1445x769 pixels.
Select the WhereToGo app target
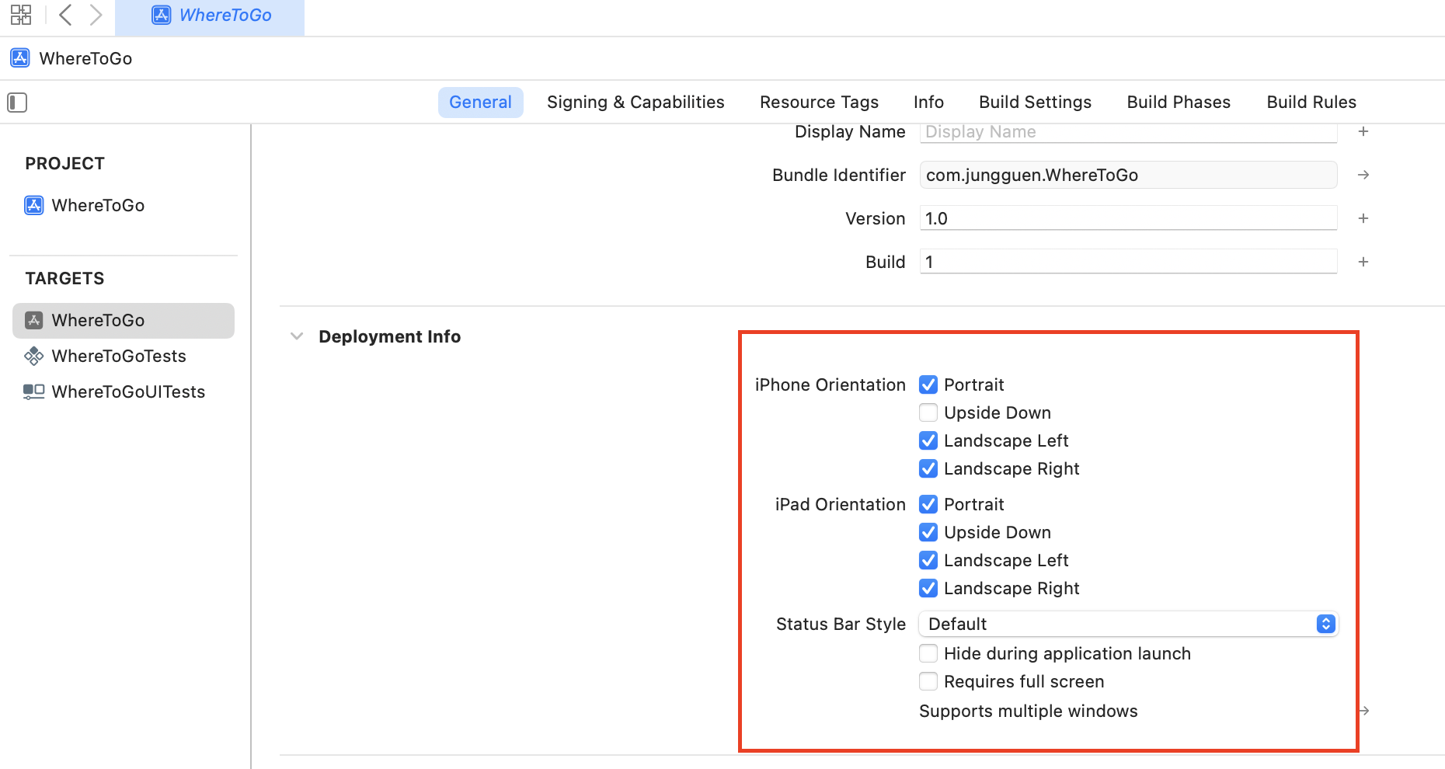(123, 320)
